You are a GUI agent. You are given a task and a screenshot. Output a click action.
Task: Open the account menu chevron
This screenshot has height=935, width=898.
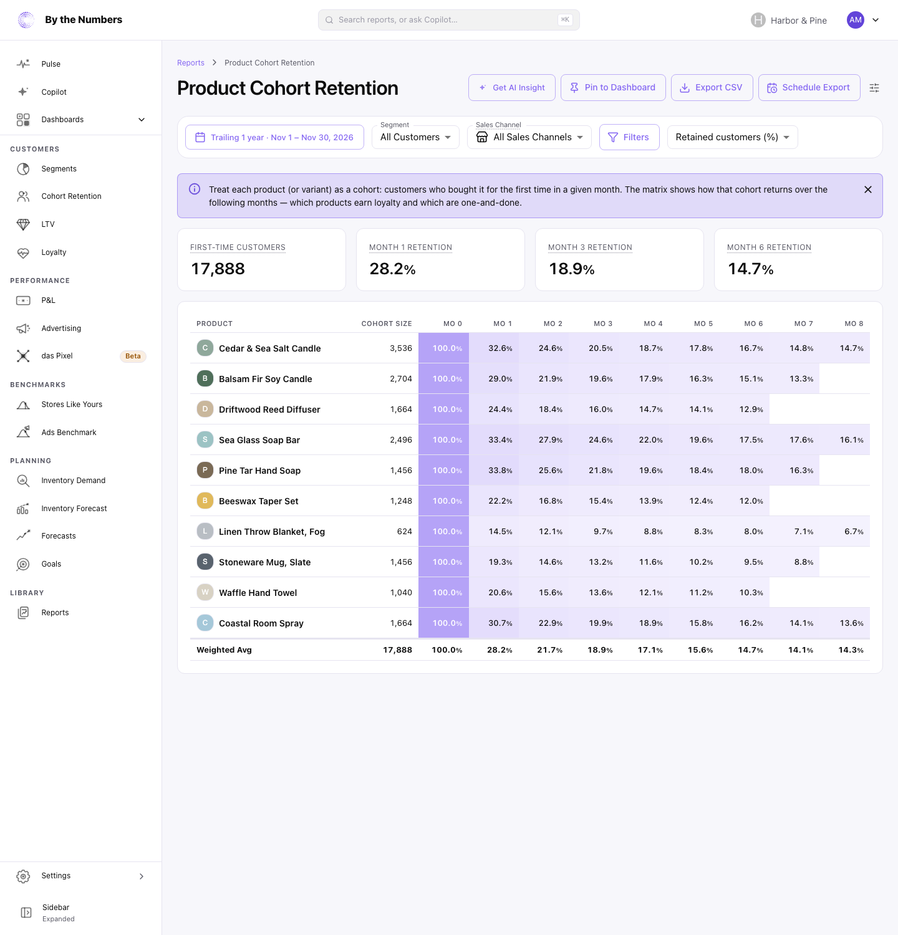pos(876,20)
